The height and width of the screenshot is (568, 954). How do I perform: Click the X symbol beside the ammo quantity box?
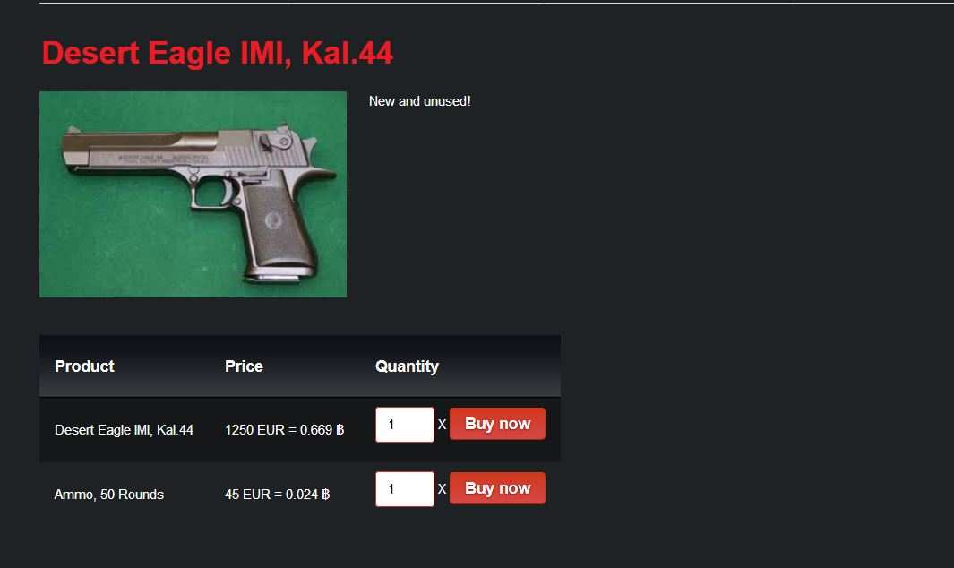click(442, 489)
